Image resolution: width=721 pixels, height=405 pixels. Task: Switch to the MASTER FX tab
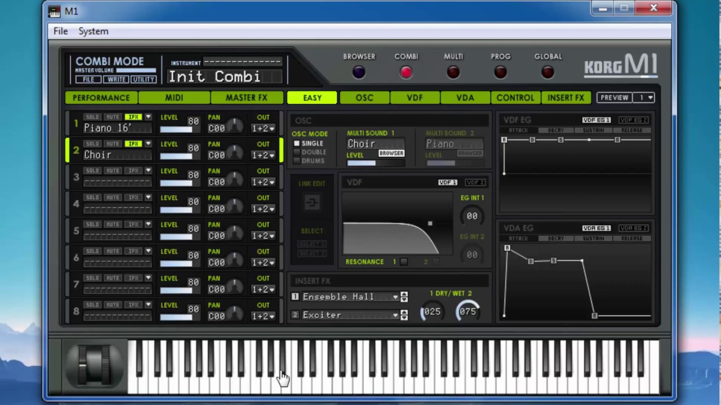(x=247, y=97)
